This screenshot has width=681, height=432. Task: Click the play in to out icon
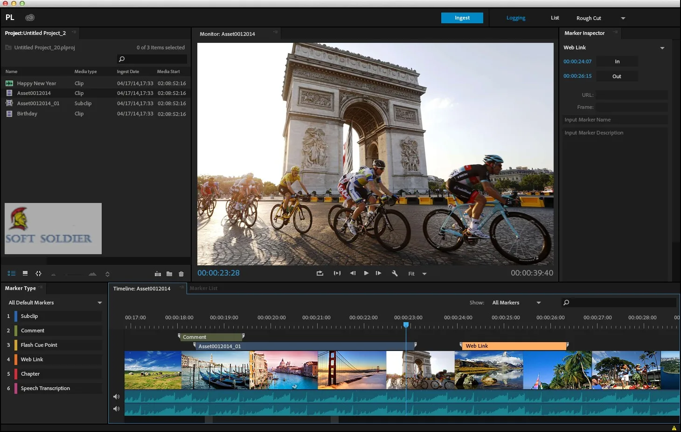click(337, 273)
